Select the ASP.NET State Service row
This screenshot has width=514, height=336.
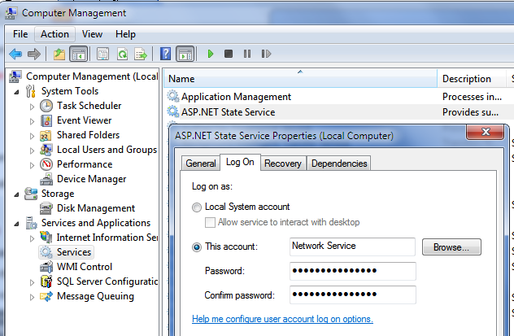(x=339, y=112)
